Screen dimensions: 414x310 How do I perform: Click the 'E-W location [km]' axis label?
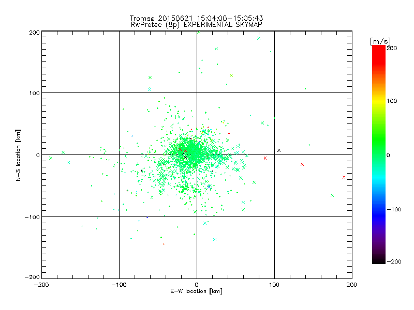pos(196,291)
